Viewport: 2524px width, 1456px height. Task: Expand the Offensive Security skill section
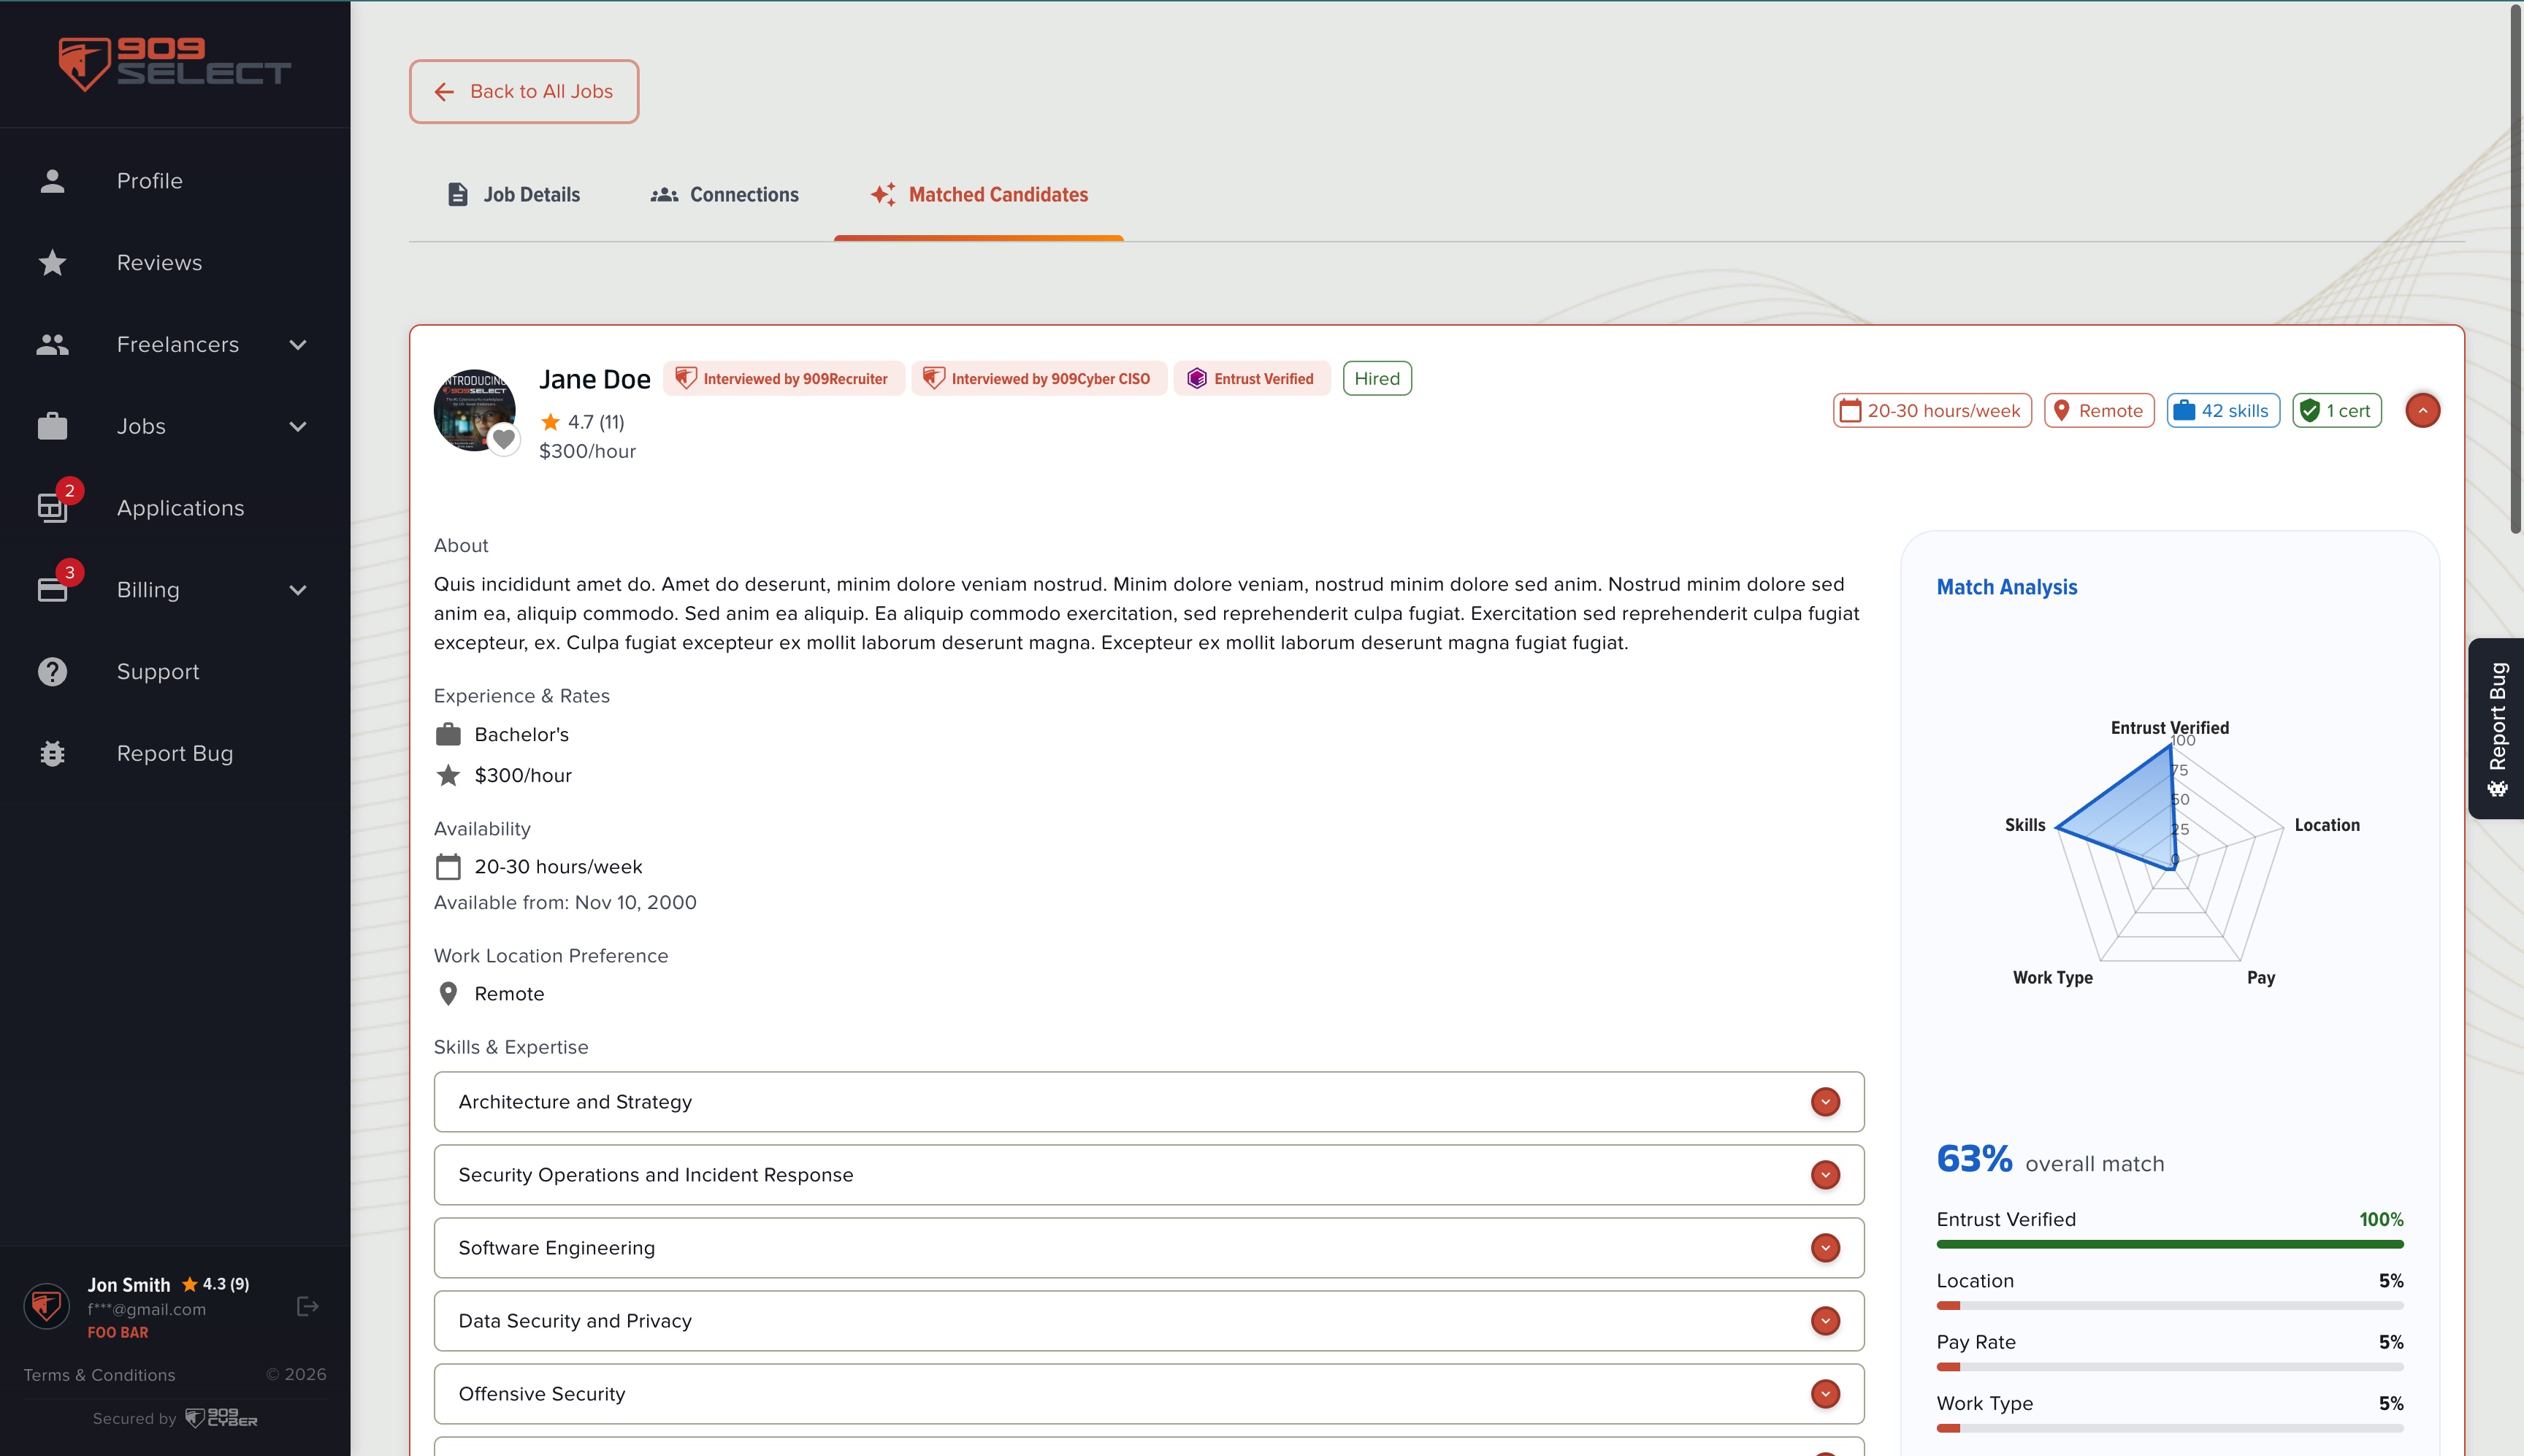click(x=1826, y=1393)
